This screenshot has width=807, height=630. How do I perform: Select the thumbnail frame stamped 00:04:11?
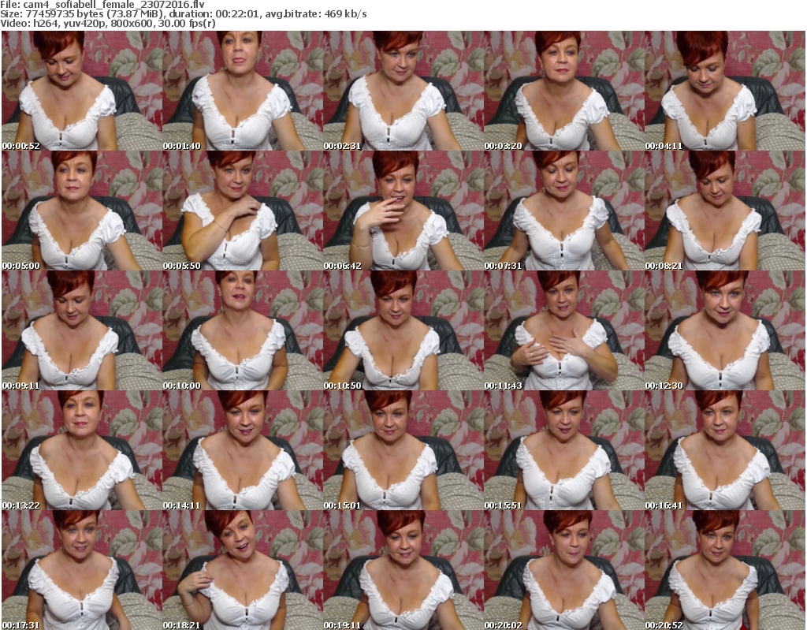click(x=725, y=91)
